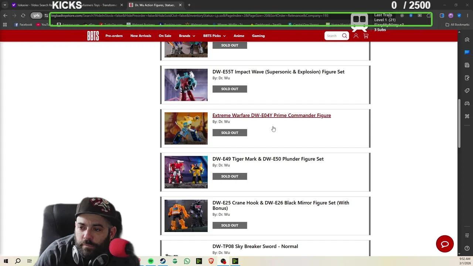473x266 pixels.
Task: Open the Facebook bookmark
Action: pos(23,25)
